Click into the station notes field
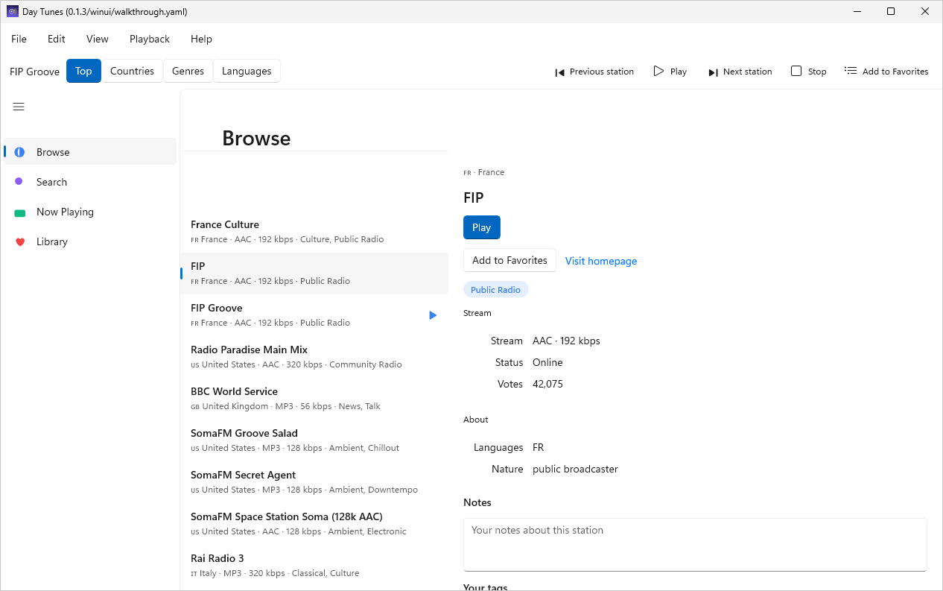Viewport: 943px width, 591px height. pos(695,545)
